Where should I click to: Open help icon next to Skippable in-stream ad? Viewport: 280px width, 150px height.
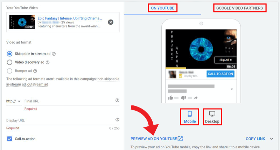tap(54, 54)
